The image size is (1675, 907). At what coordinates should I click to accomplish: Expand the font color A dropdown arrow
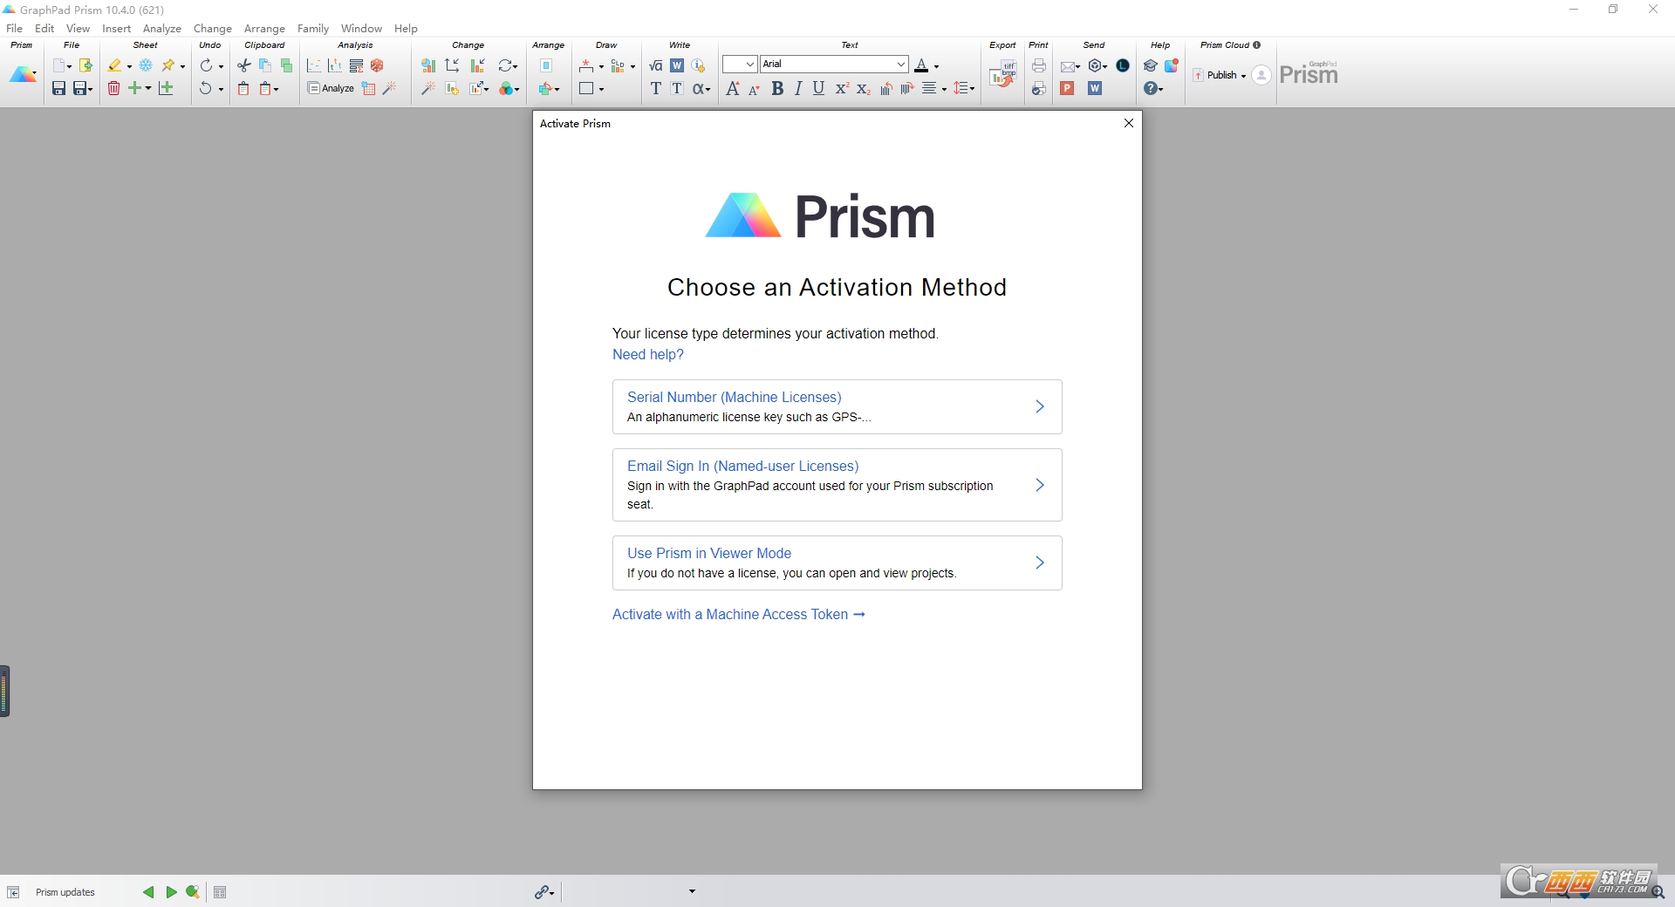(936, 66)
